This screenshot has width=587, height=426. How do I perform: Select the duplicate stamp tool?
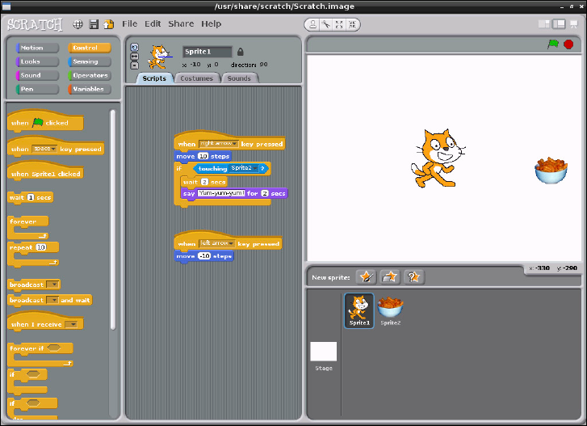pos(312,24)
